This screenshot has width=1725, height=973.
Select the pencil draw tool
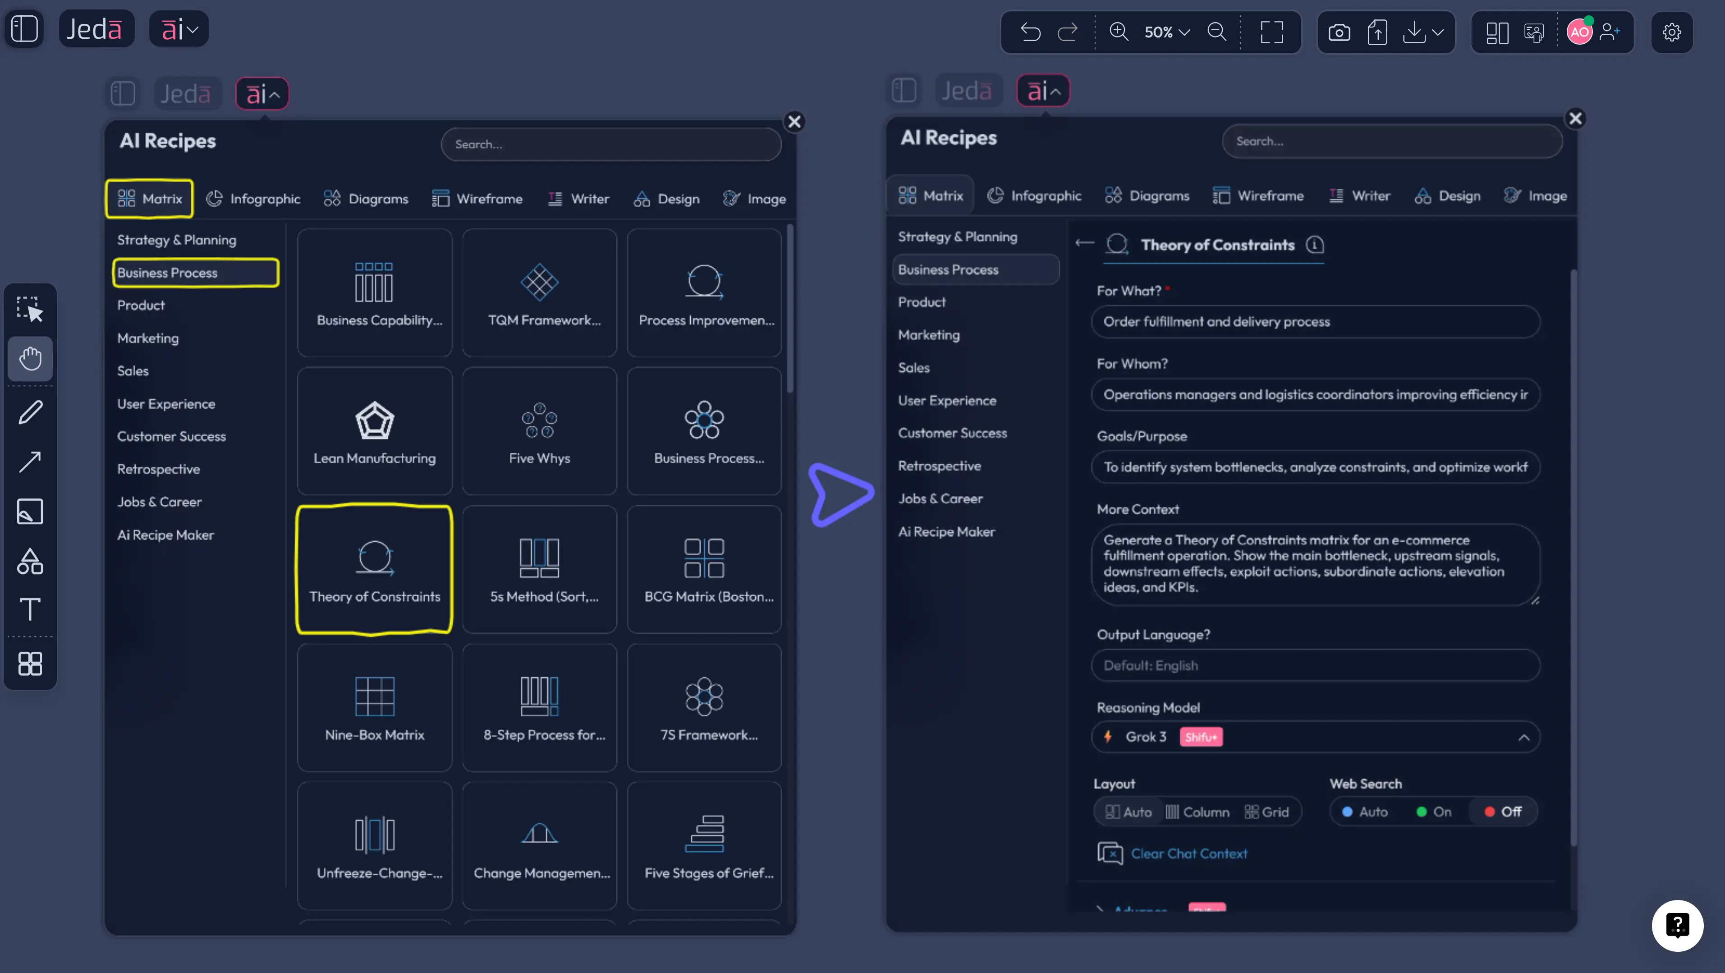[30, 411]
